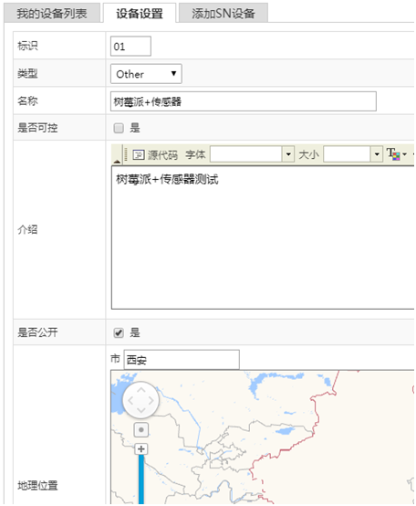Zoom in with the map plus button

(140, 448)
